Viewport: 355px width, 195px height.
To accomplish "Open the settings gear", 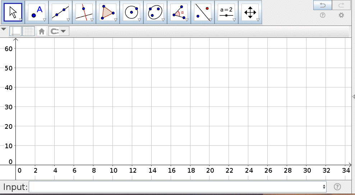I will (x=341, y=15).
